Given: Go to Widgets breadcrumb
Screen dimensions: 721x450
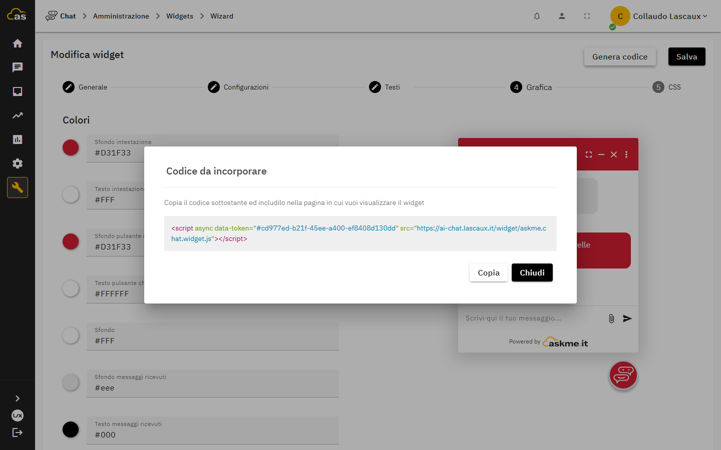Looking at the screenshot, I should click(x=180, y=16).
